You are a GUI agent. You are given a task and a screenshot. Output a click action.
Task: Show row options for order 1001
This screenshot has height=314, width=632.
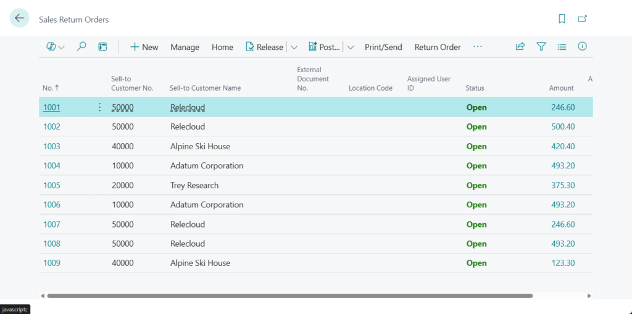[100, 107]
